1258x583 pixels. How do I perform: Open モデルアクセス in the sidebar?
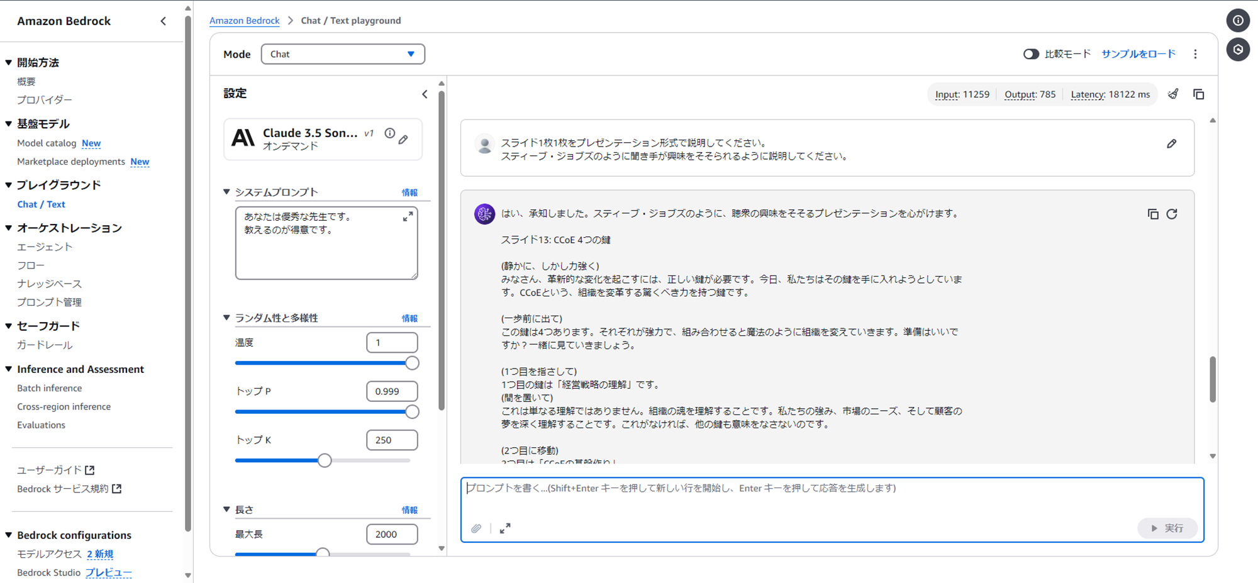coord(50,554)
